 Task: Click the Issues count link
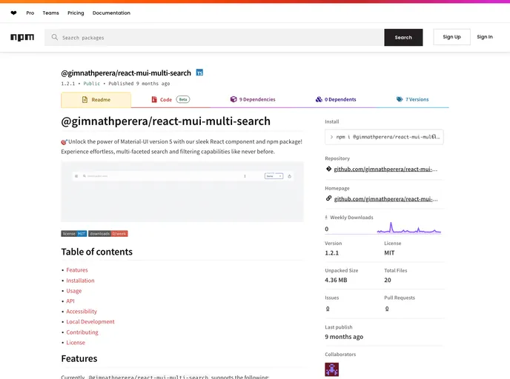coord(328,308)
